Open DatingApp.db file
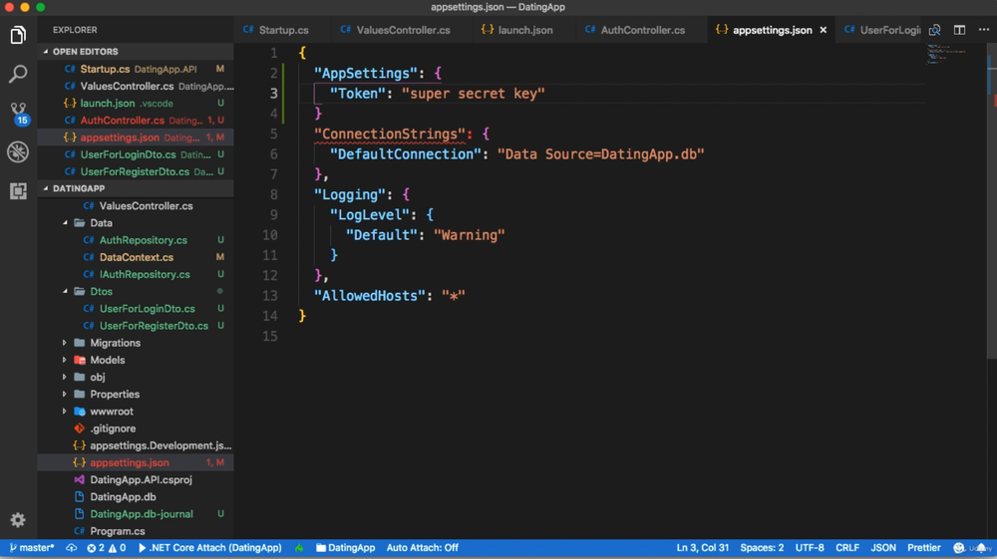This screenshot has height=559, width=997. coord(136,497)
